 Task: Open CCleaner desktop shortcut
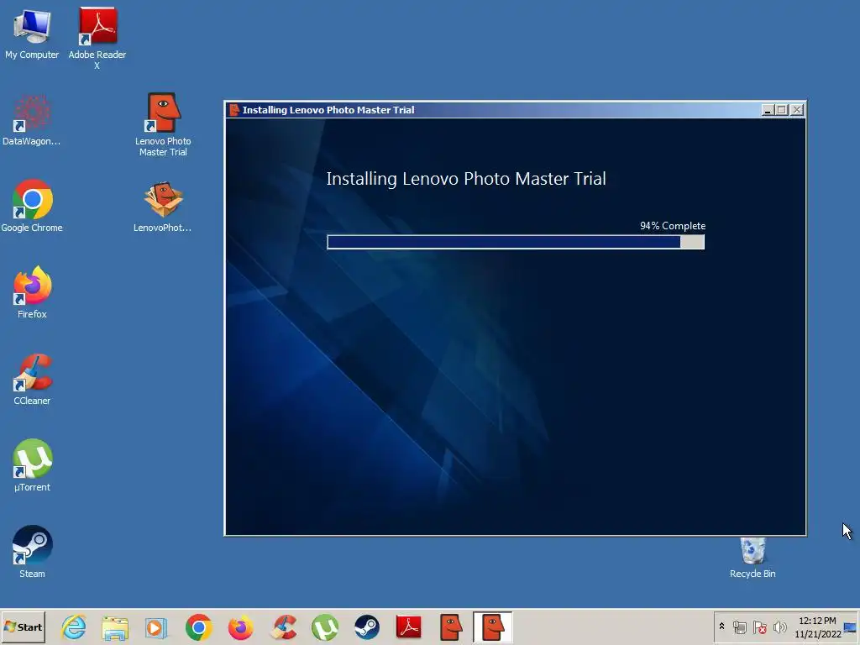click(x=32, y=380)
